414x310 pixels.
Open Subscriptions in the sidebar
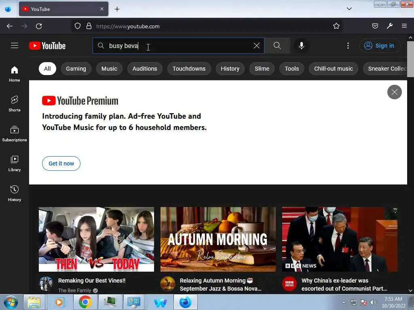point(15,134)
